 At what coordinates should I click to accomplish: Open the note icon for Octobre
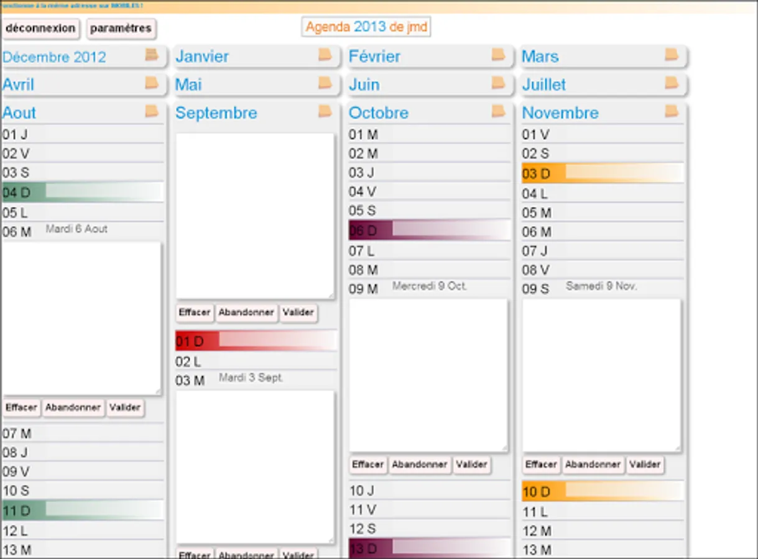click(498, 111)
